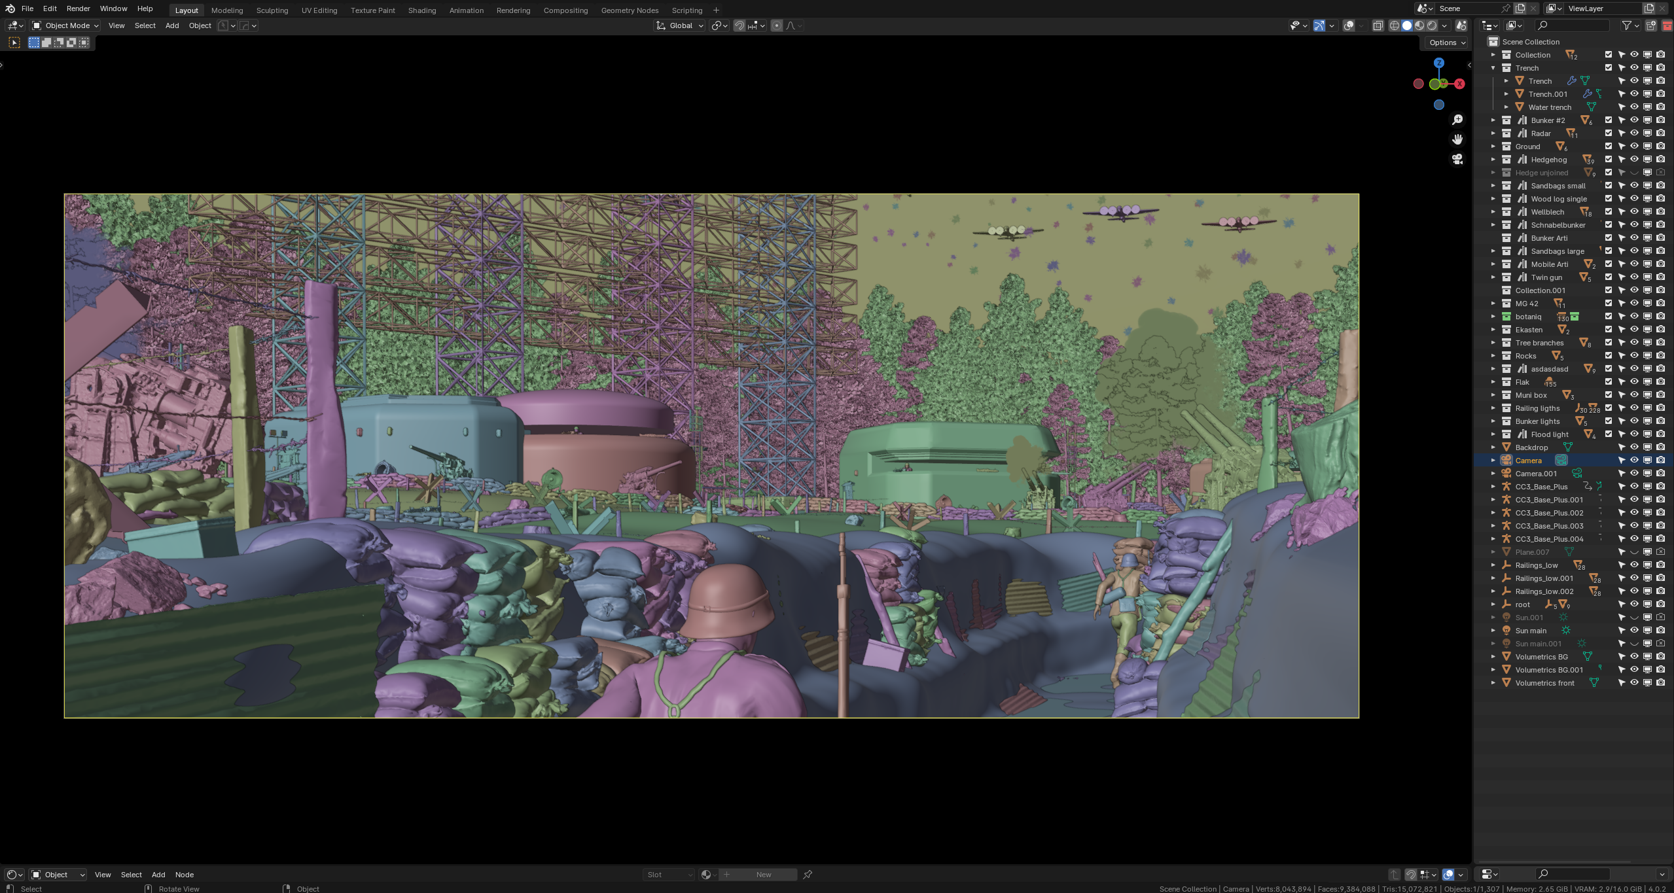
Task: Toggle viewport overlays icon
Action: (1349, 26)
